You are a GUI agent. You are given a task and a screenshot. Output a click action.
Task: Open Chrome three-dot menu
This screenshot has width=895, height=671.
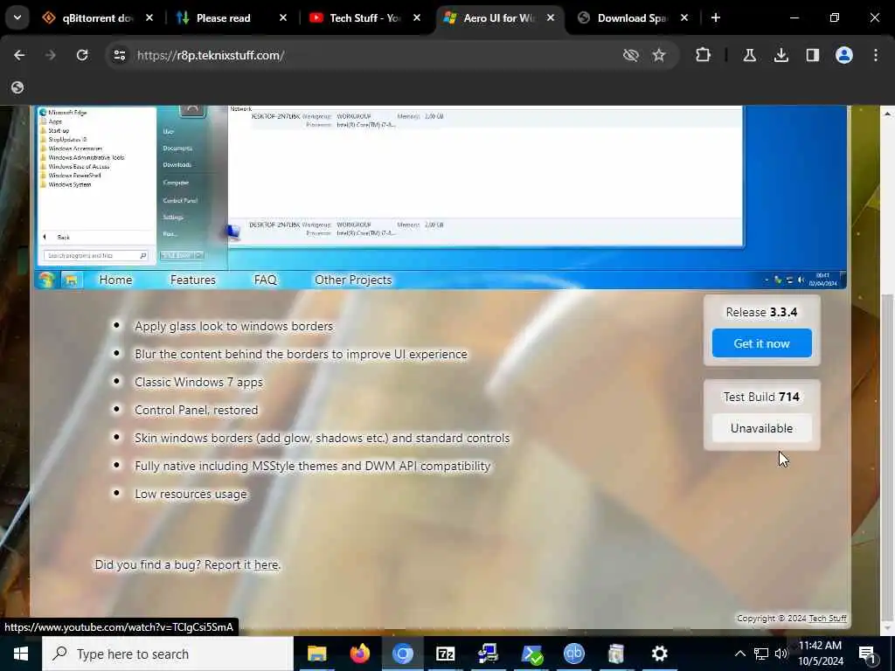876,55
